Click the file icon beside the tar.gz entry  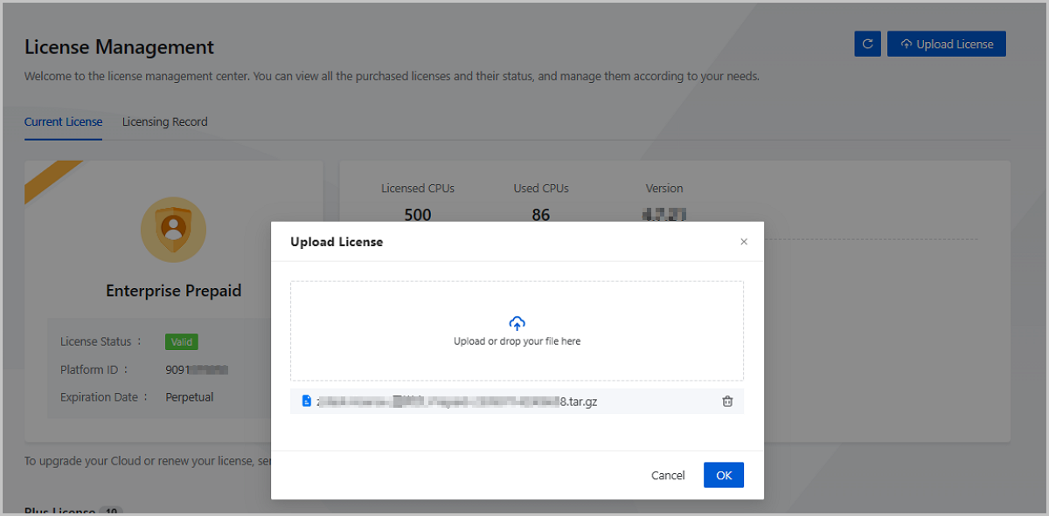306,402
